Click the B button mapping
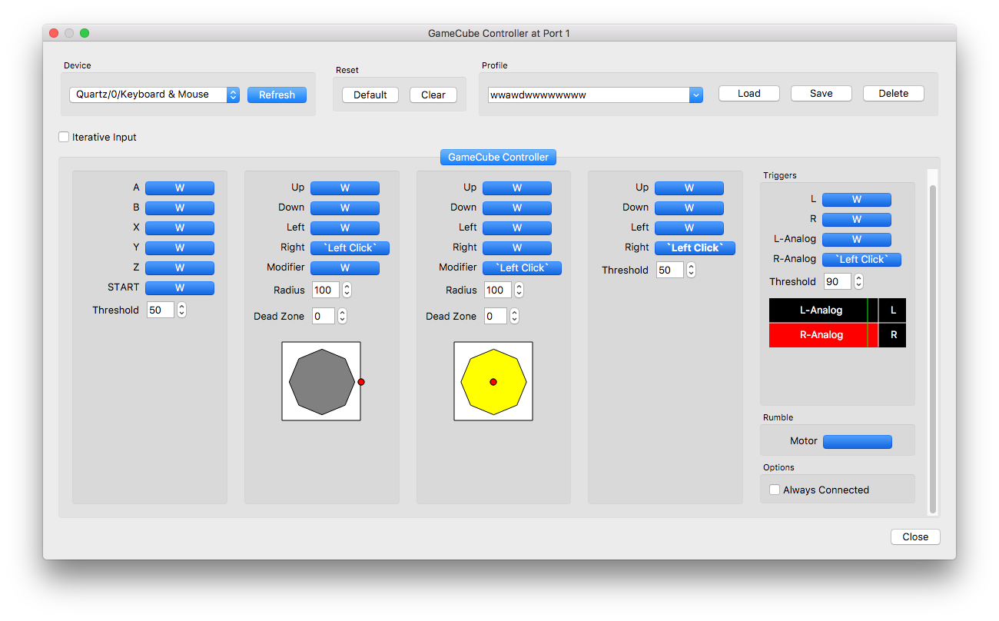 coord(180,208)
